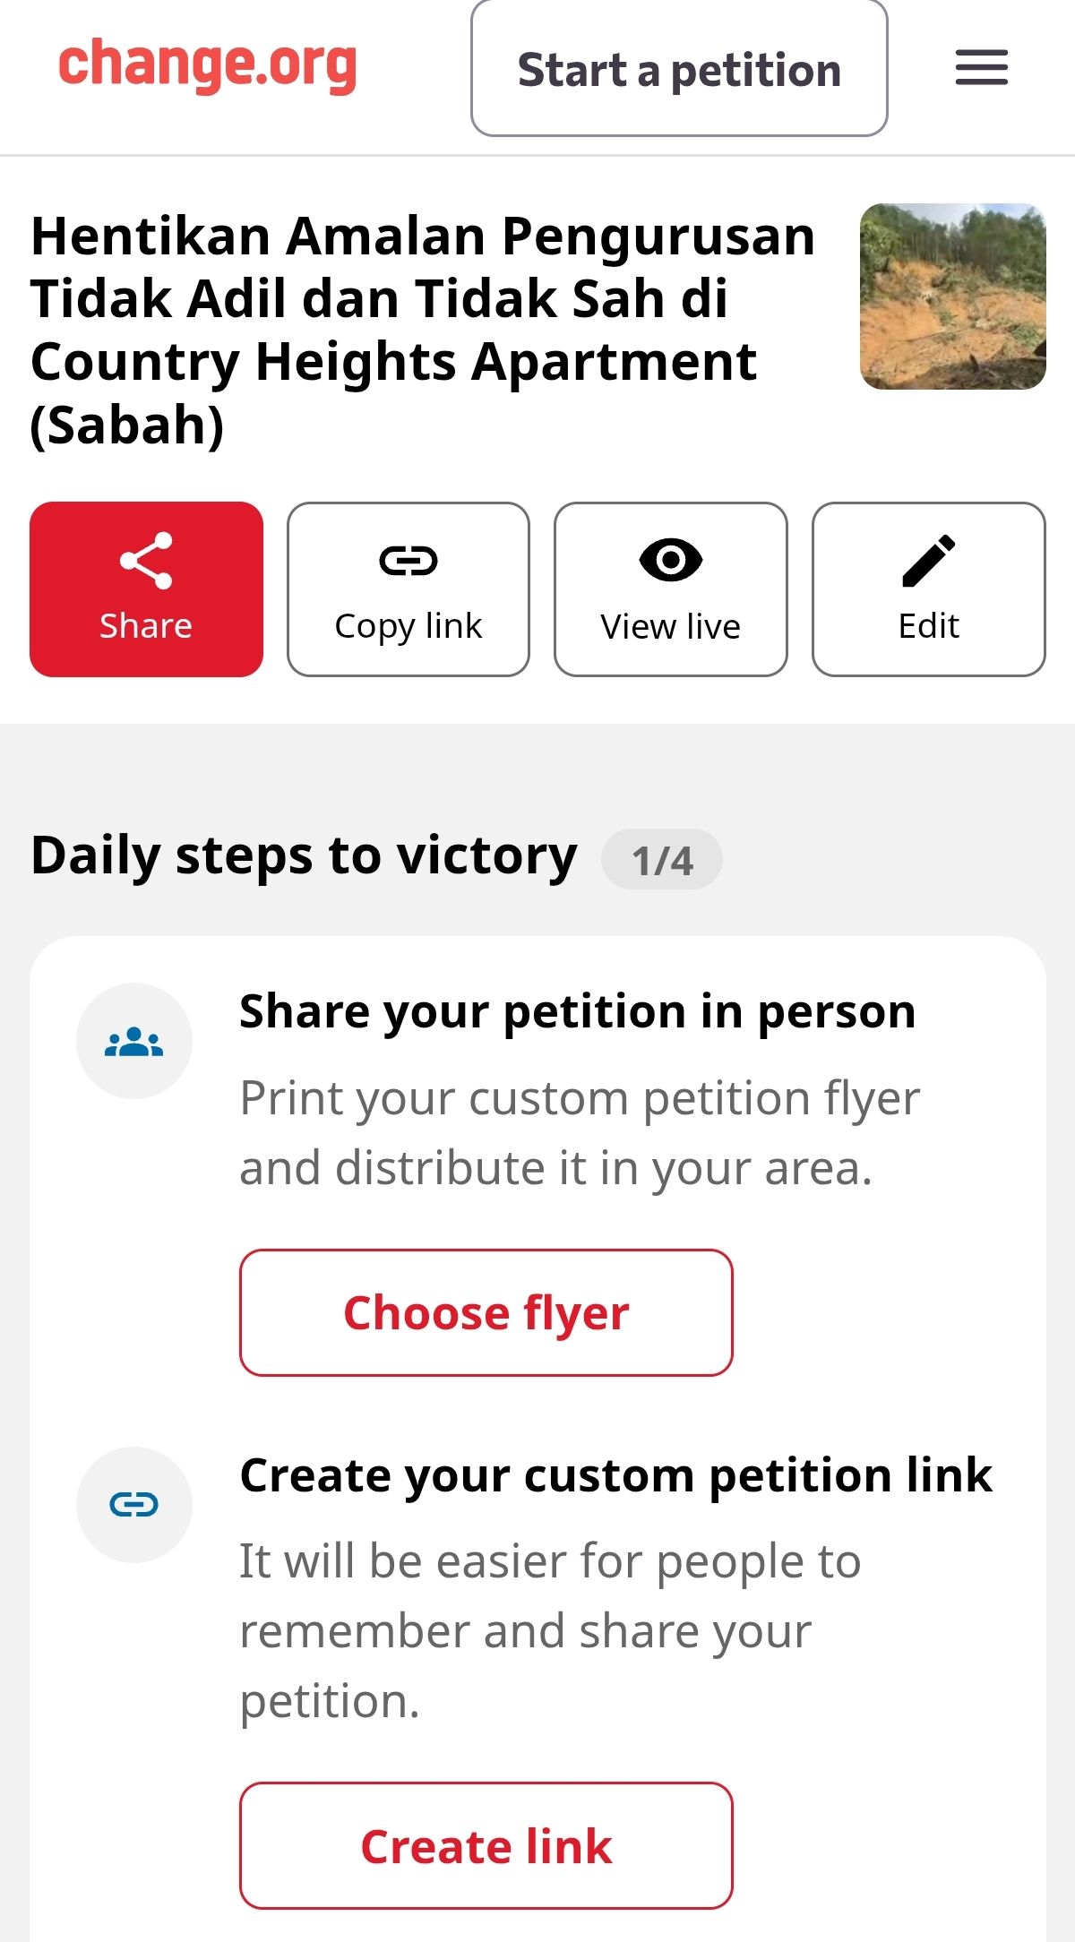The height and width of the screenshot is (1942, 1075).
Task: Click the eye icon to view live
Action: click(x=671, y=560)
